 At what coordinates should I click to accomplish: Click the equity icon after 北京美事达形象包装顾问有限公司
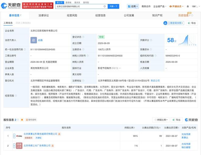pyautogui.click(x=59, y=134)
